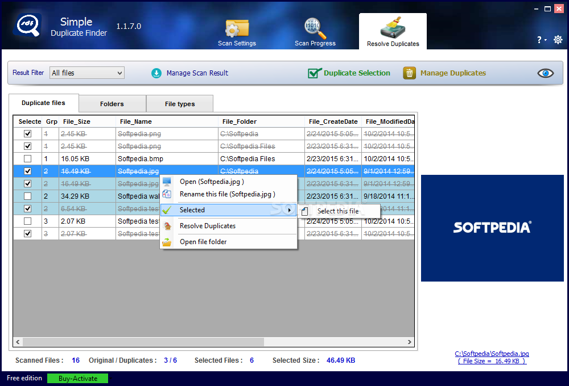
Task: Click the rename icon in context menu
Action: coord(167,194)
